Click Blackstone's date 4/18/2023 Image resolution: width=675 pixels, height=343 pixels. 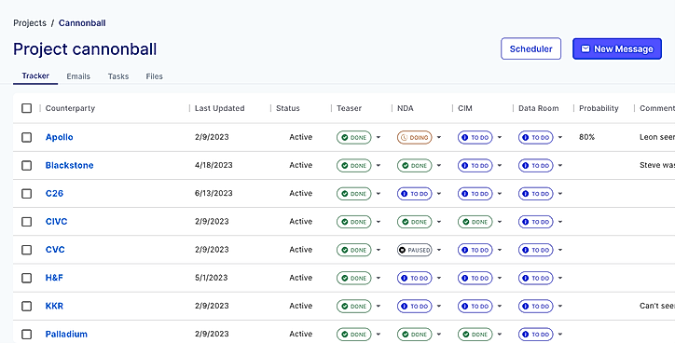click(x=214, y=165)
